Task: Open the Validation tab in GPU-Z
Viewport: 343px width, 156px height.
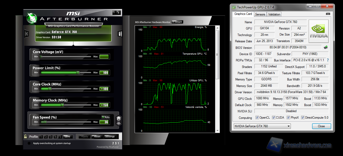Action: [x=274, y=14]
